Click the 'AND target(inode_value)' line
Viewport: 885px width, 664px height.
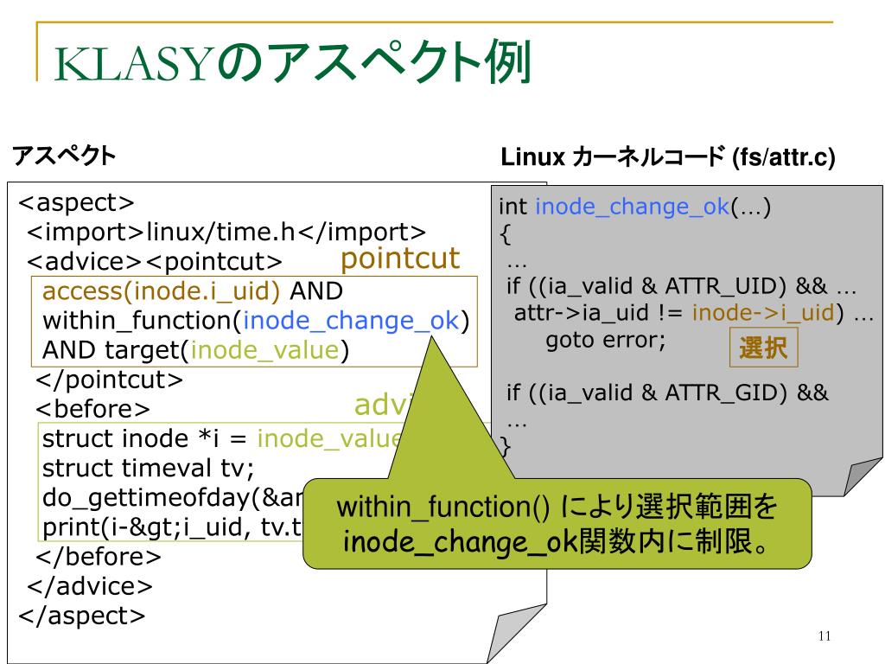point(196,350)
